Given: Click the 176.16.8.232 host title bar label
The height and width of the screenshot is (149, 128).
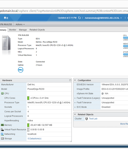Looking at the screenshot, I should 6,24.
